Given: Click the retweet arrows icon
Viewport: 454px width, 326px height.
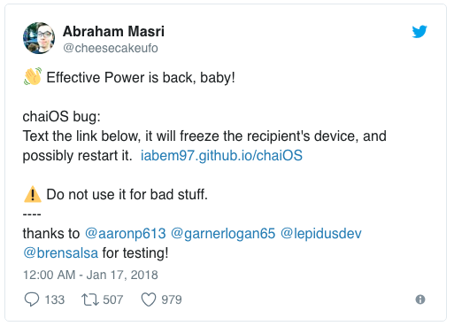Looking at the screenshot, I should (x=90, y=299).
